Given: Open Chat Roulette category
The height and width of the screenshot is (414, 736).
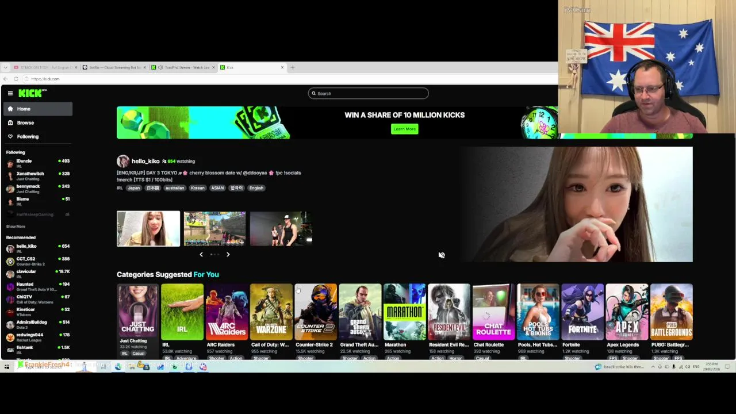Looking at the screenshot, I should point(493,312).
